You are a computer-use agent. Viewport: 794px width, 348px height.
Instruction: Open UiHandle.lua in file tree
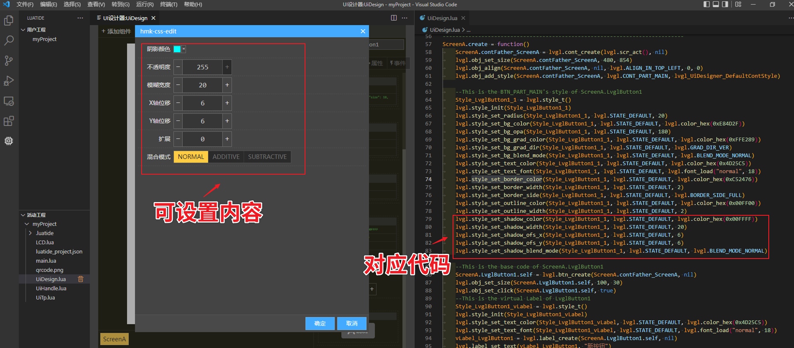coord(51,289)
